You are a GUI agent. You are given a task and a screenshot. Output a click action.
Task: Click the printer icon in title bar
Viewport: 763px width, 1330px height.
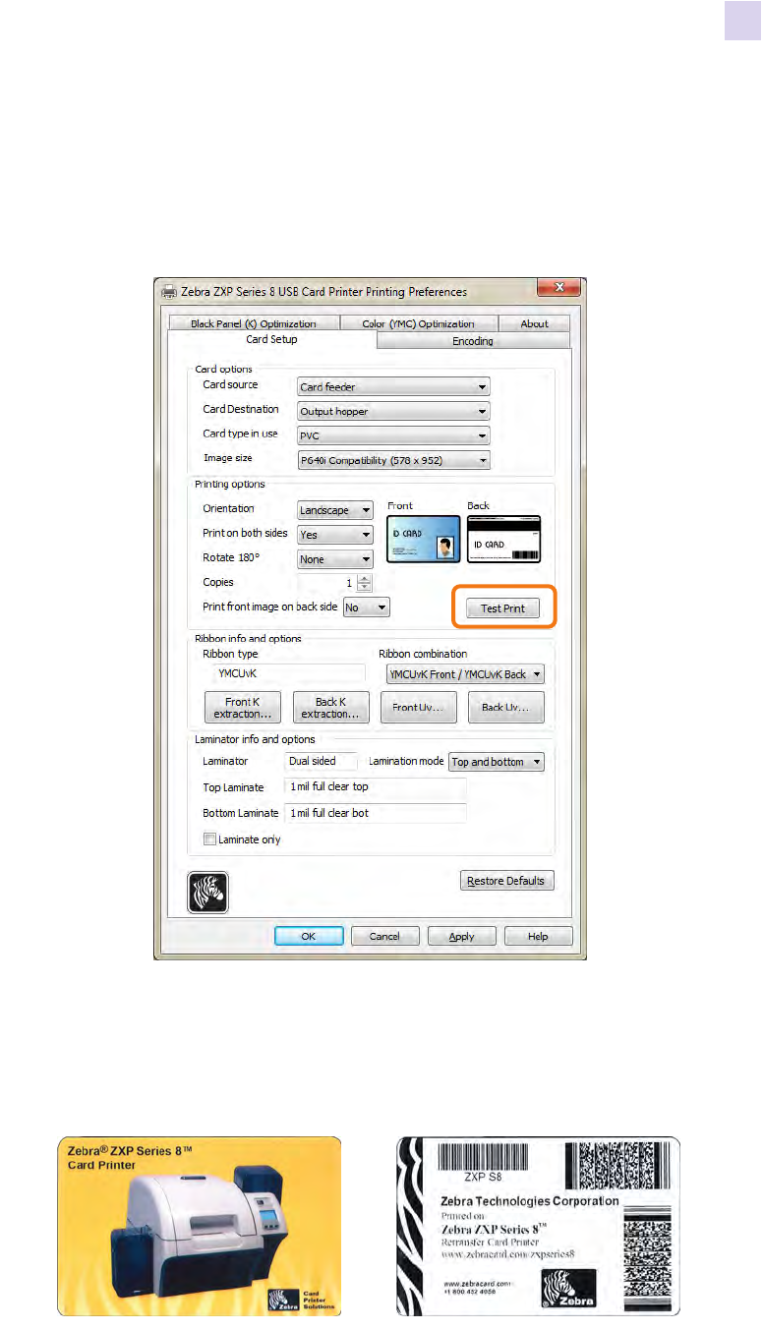coord(168,291)
